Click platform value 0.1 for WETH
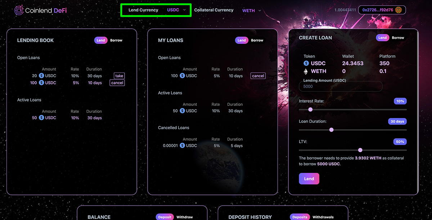Screen dimensions: 432x220 383,71
